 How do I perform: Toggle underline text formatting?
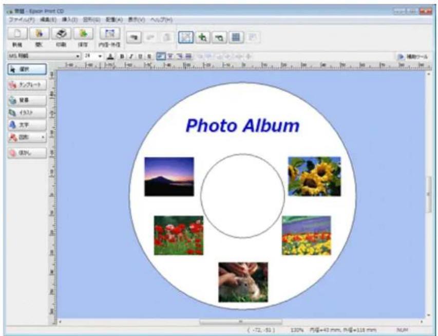click(139, 57)
